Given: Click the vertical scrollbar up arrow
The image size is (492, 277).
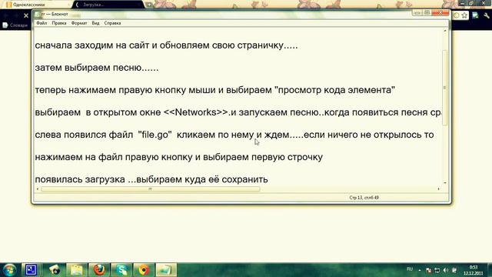Looking at the screenshot, I should tap(444, 31).
